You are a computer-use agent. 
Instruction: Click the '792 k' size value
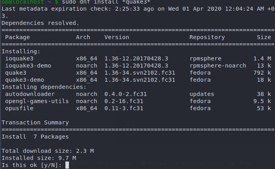point(262,73)
